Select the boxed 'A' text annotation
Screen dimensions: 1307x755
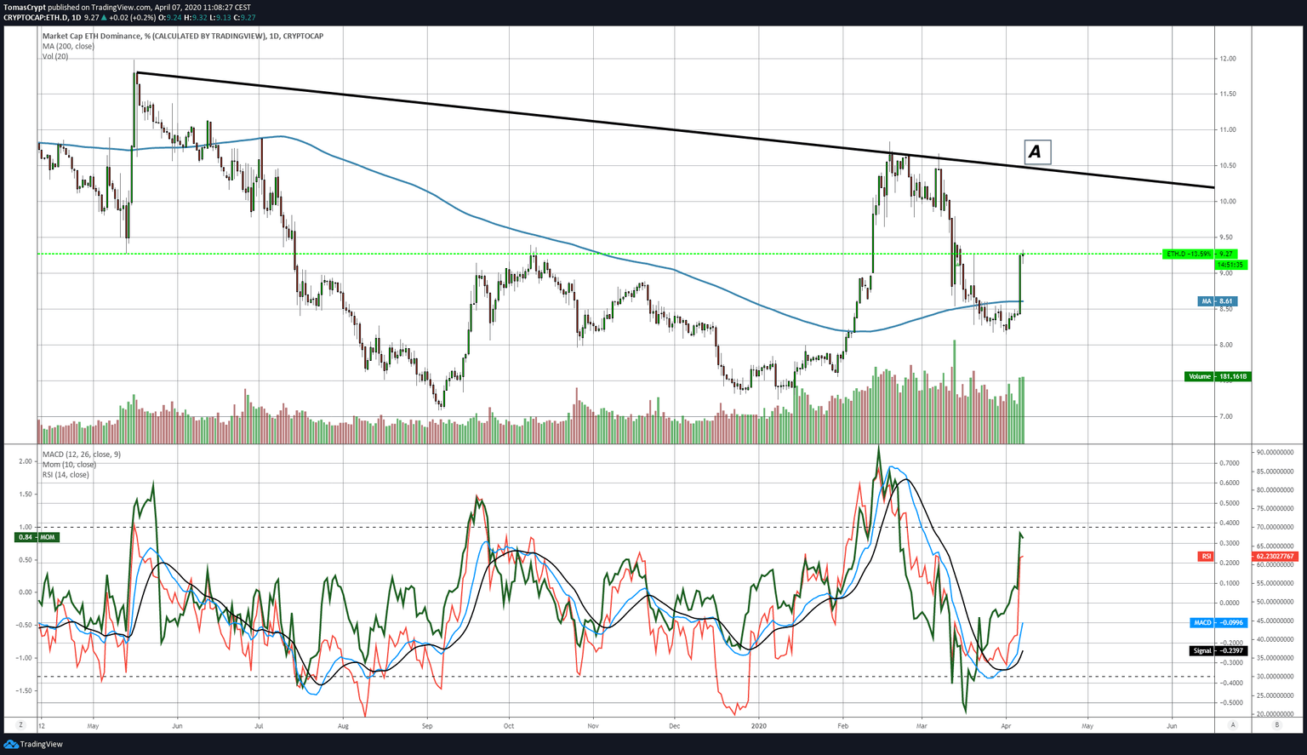coord(1036,152)
